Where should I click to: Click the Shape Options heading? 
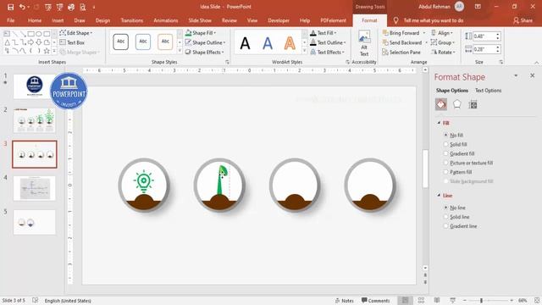pos(451,91)
